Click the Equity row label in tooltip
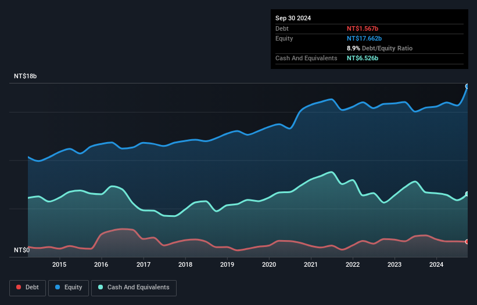The image size is (477, 305). [x=284, y=38]
